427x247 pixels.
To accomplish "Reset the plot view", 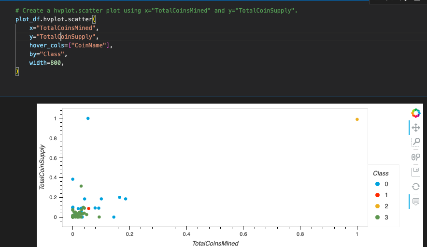I will [x=415, y=187].
